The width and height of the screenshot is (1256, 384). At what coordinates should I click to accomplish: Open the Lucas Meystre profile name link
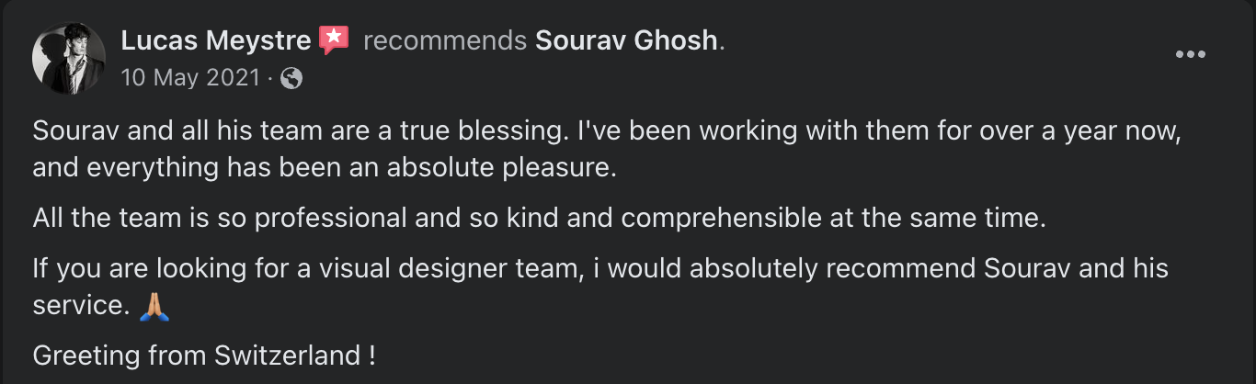(216, 40)
